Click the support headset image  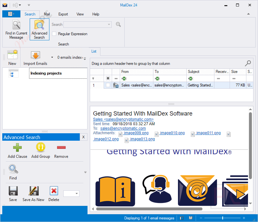157,189
